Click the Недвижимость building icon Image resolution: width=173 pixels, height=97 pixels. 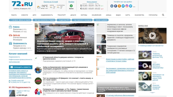point(10,43)
